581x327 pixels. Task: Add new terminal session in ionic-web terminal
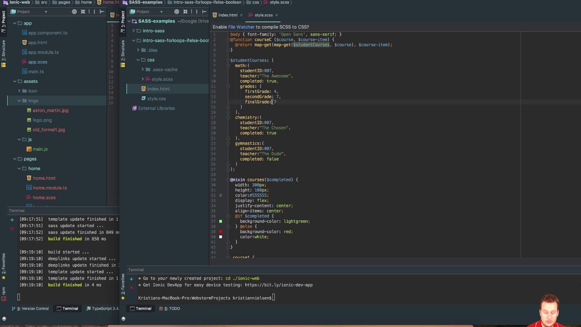[12, 219]
